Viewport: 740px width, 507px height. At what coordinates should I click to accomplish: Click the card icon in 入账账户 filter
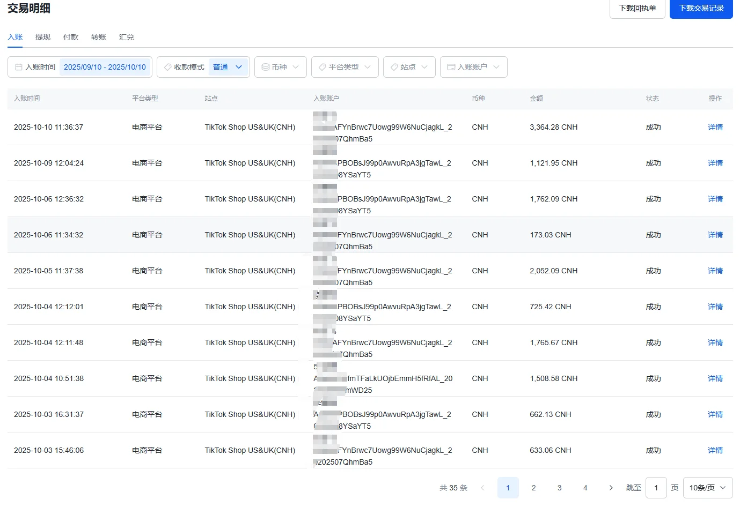pos(451,67)
